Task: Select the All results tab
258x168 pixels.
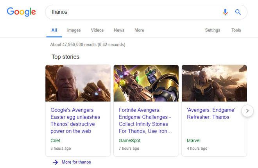Action: (54, 30)
